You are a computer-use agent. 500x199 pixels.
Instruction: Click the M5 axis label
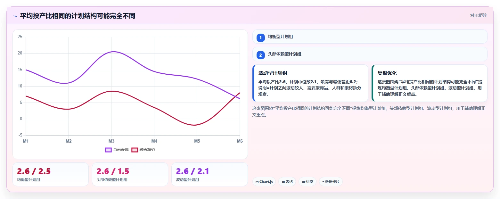click(x=197, y=141)
